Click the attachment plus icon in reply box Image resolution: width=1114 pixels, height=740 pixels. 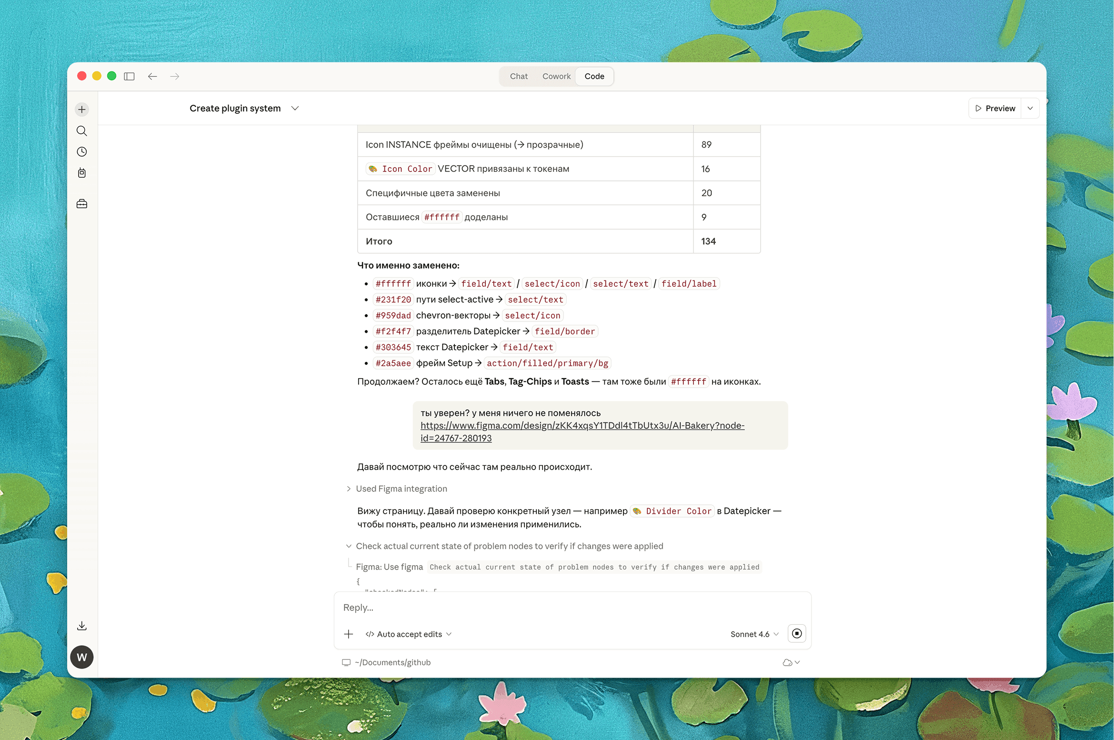pyautogui.click(x=349, y=634)
